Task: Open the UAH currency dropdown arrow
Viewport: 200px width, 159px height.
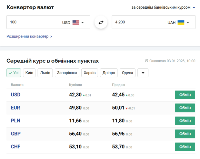Action: (x=188, y=22)
